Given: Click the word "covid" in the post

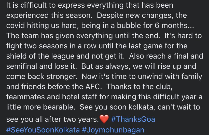Looking at the screenshot, I should click(x=16, y=25).
